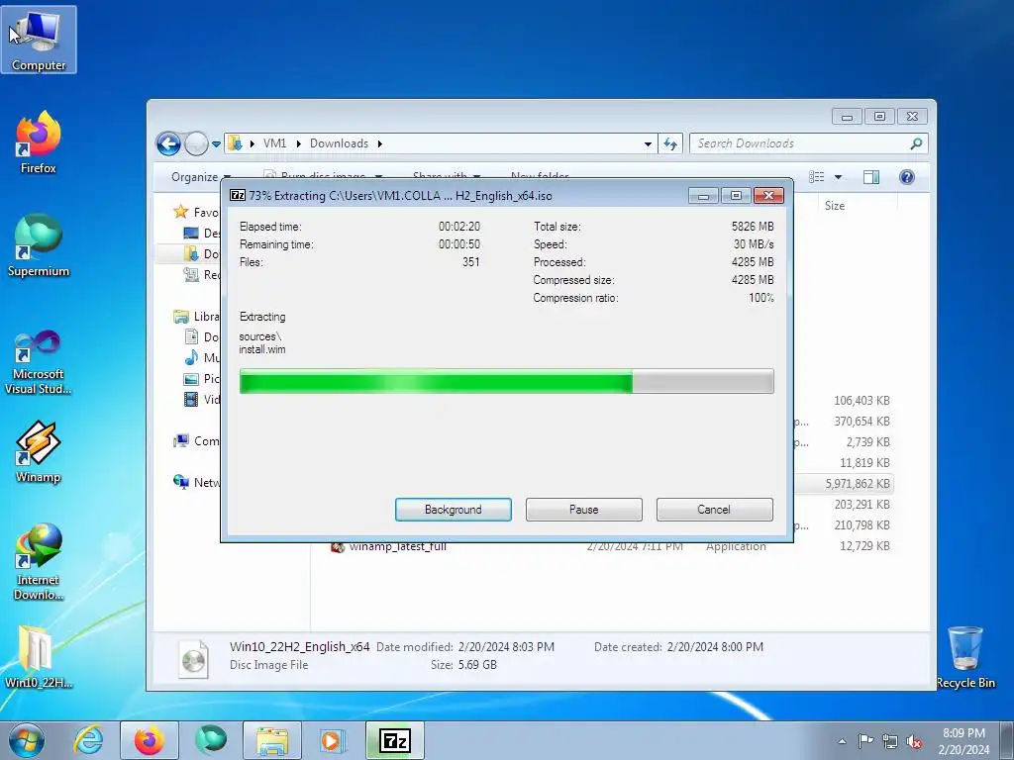1014x760 pixels.
Task: Open the recent locations dropdown in Explorer
Action: tap(216, 144)
